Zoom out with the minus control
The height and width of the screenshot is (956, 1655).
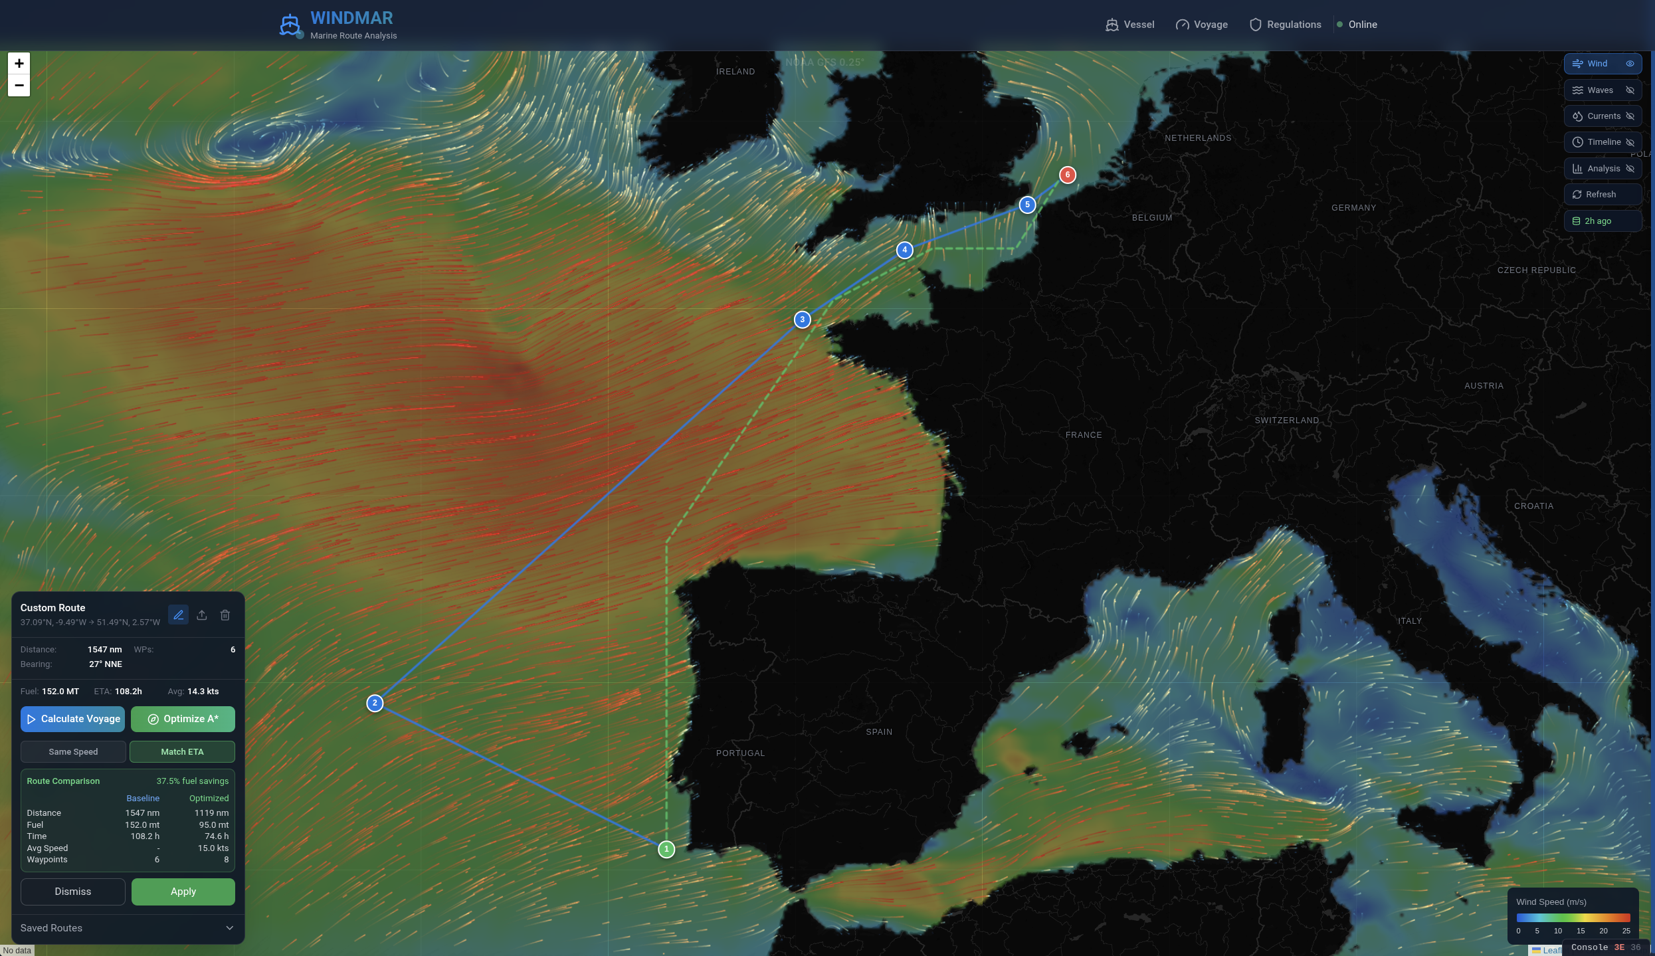click(x=18, y=85)
